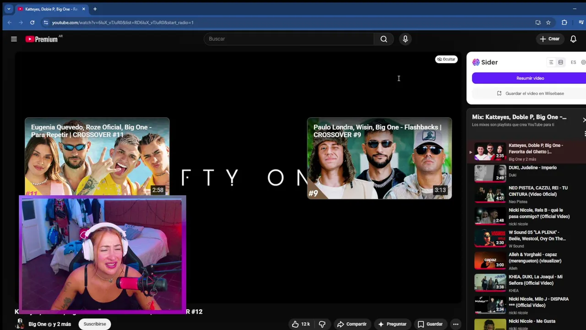Play Nicki Nicole qué le pasa conmigo
This screenshot has width=586, height=330.
526,217
